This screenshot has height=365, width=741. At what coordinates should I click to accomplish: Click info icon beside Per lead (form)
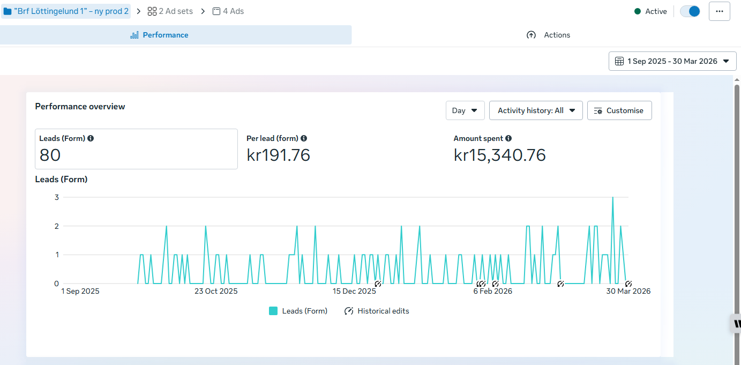point(304,138)
